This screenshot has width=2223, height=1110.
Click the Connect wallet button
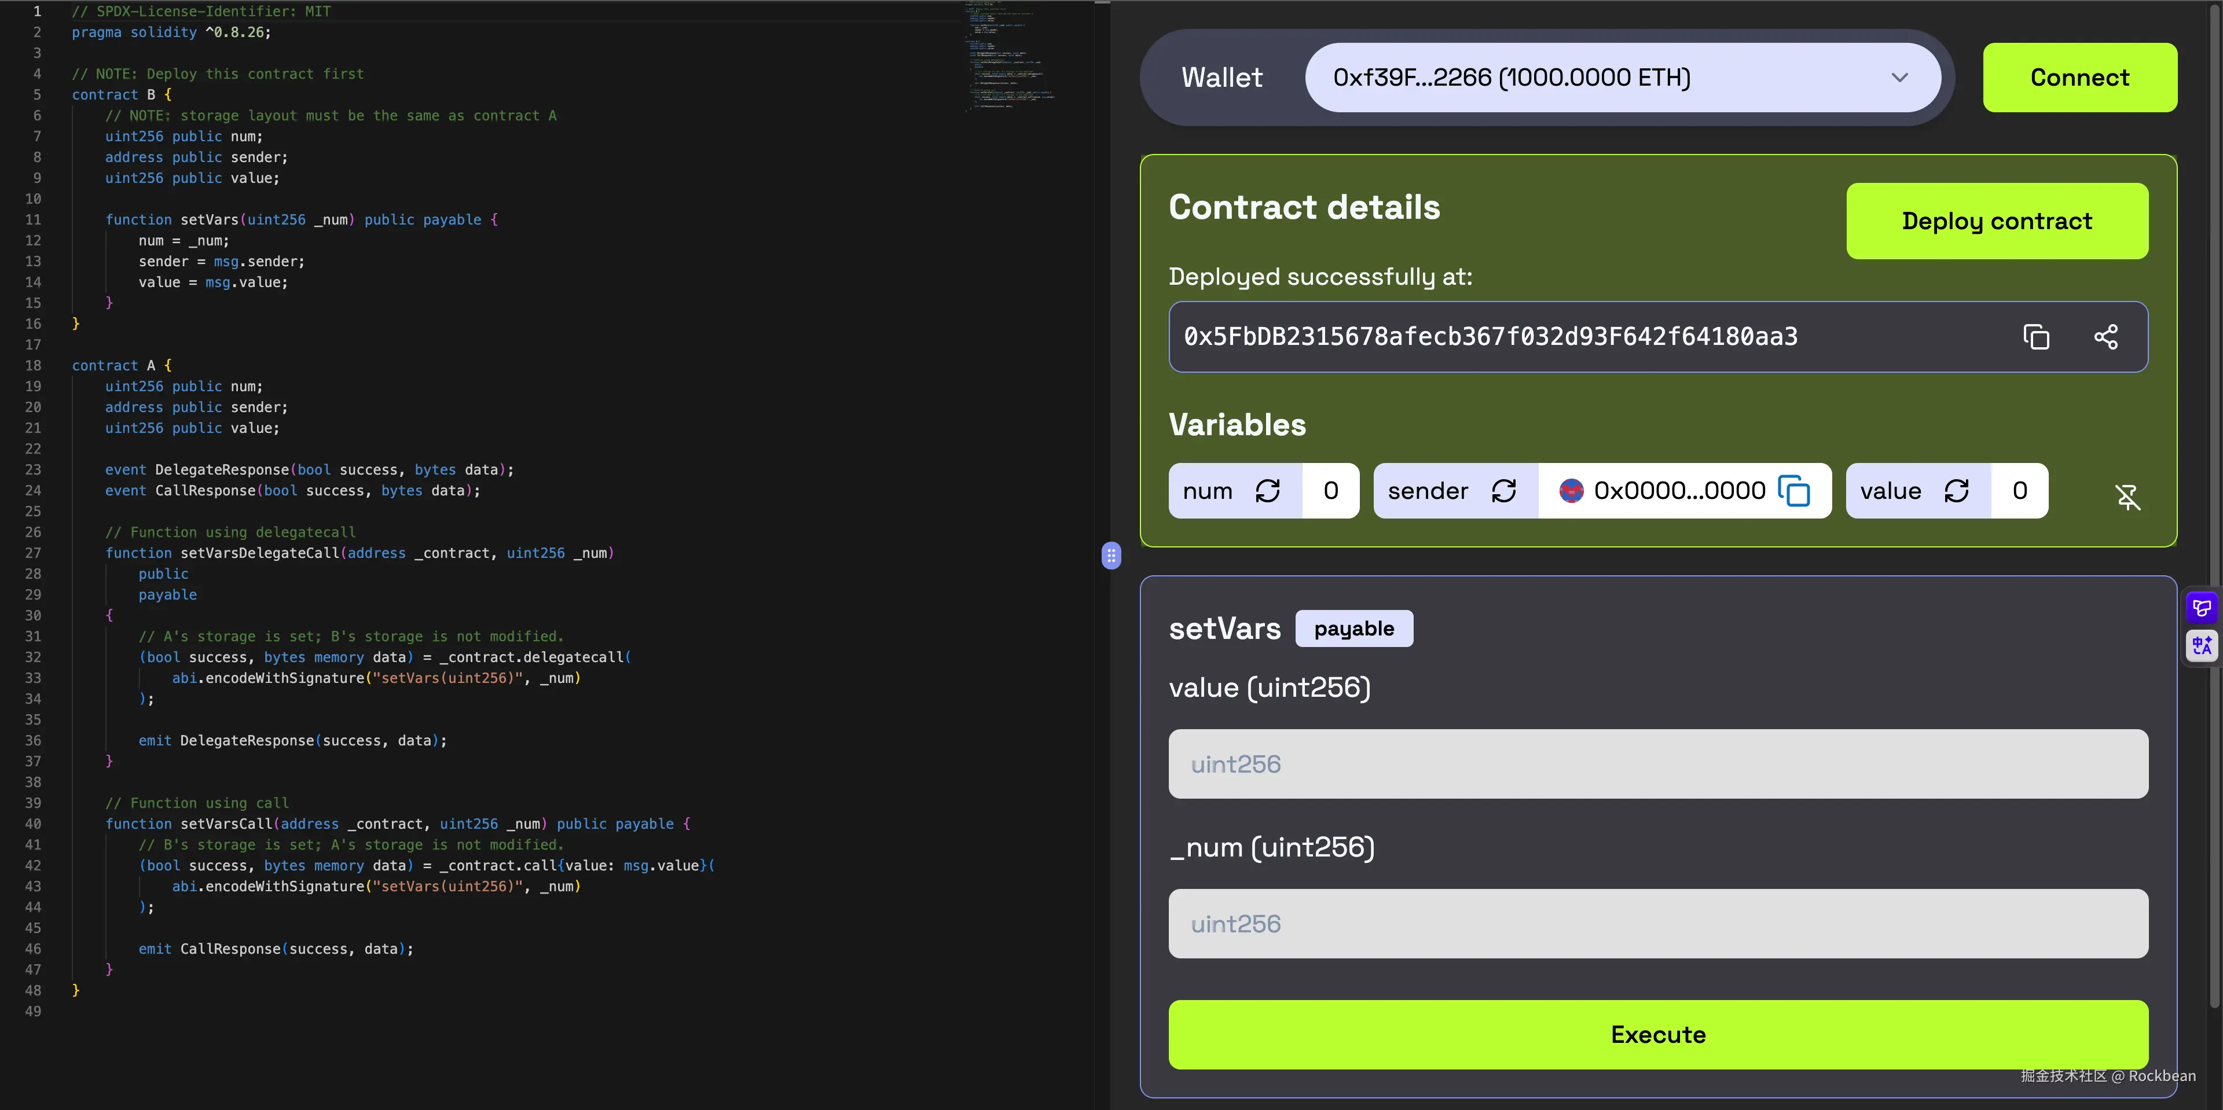tap(2079, 77)
